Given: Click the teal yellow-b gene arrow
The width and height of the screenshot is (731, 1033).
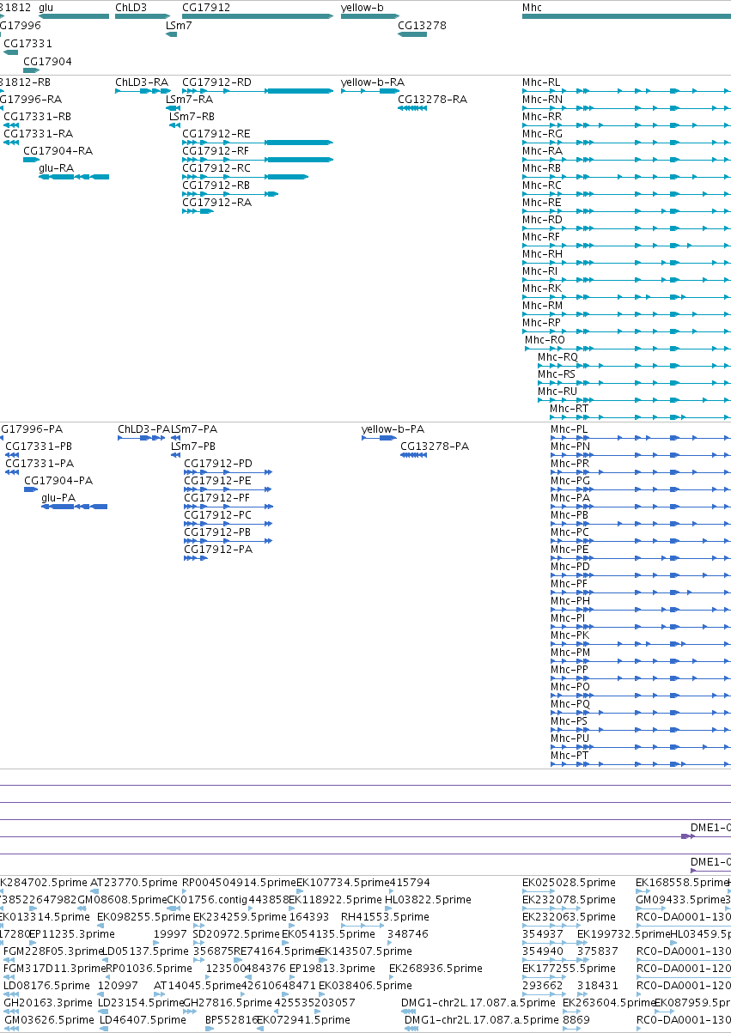Looking at the screenshot, I should coord(370,16).
